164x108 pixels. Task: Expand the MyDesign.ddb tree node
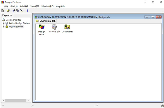pyautogui.click(x=4, y=27)
